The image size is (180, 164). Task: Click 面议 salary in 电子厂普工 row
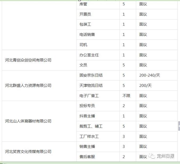(x=143, y=96)
